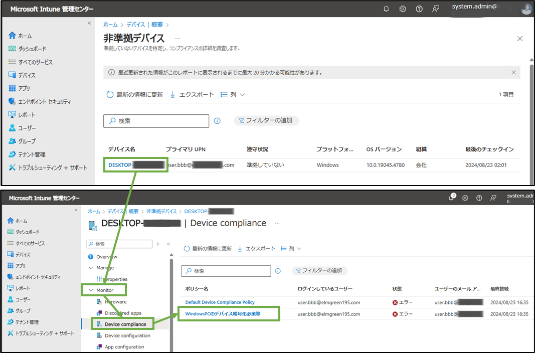Open デバイス in bottom window sidebar
Image resolution: width=535 pixels, height=353 pixels.
tap(19, 254)
